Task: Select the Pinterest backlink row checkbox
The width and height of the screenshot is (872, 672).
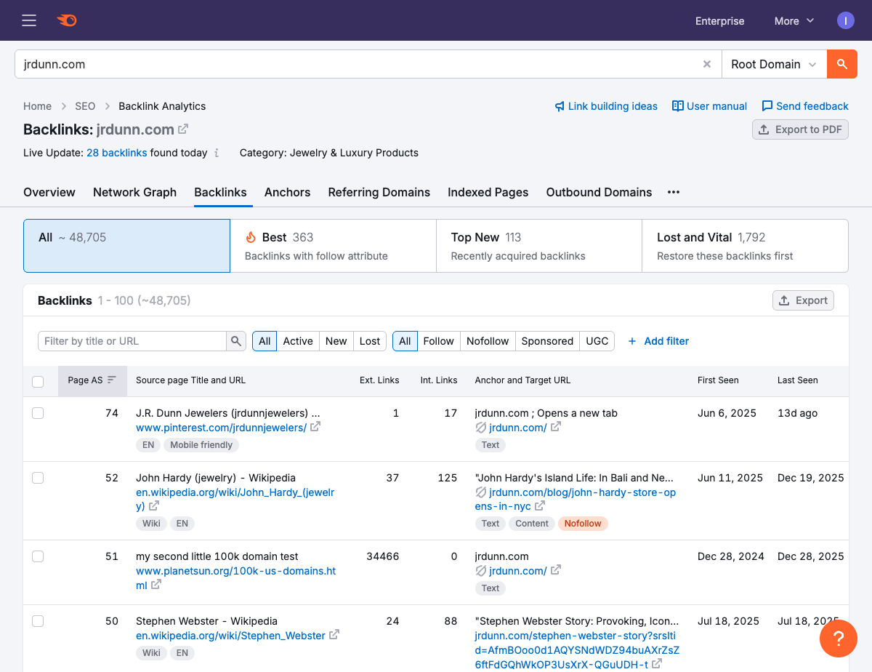Action: point(38,413)
